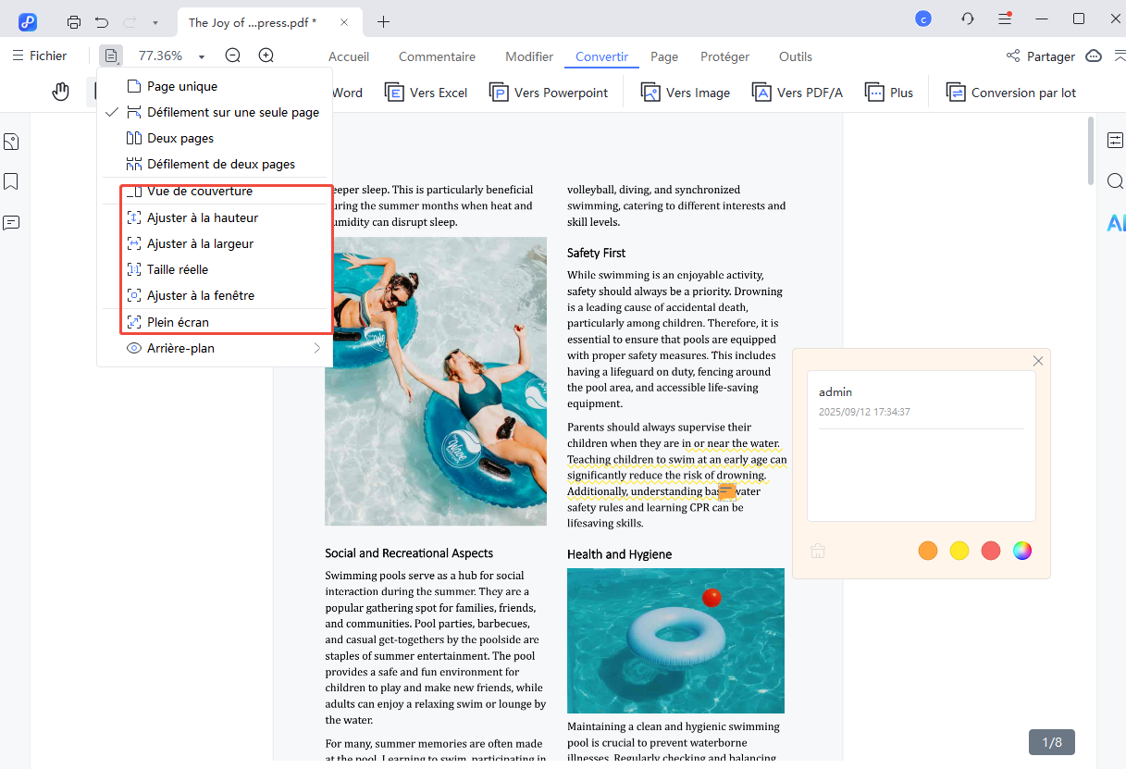Delete the note using trash icon
Screen dimensions: 1126x769
[818, 551]
